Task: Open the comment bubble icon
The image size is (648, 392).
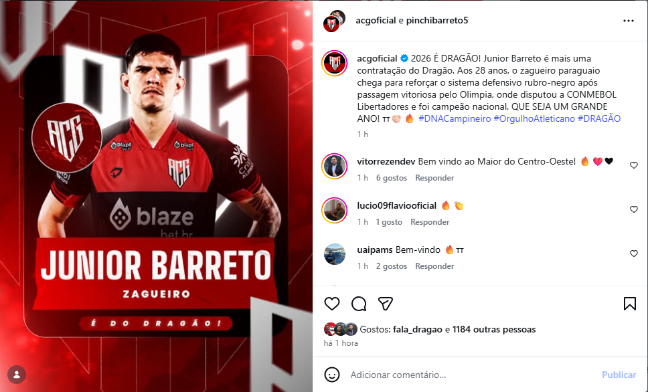Action: pos(359,304)
